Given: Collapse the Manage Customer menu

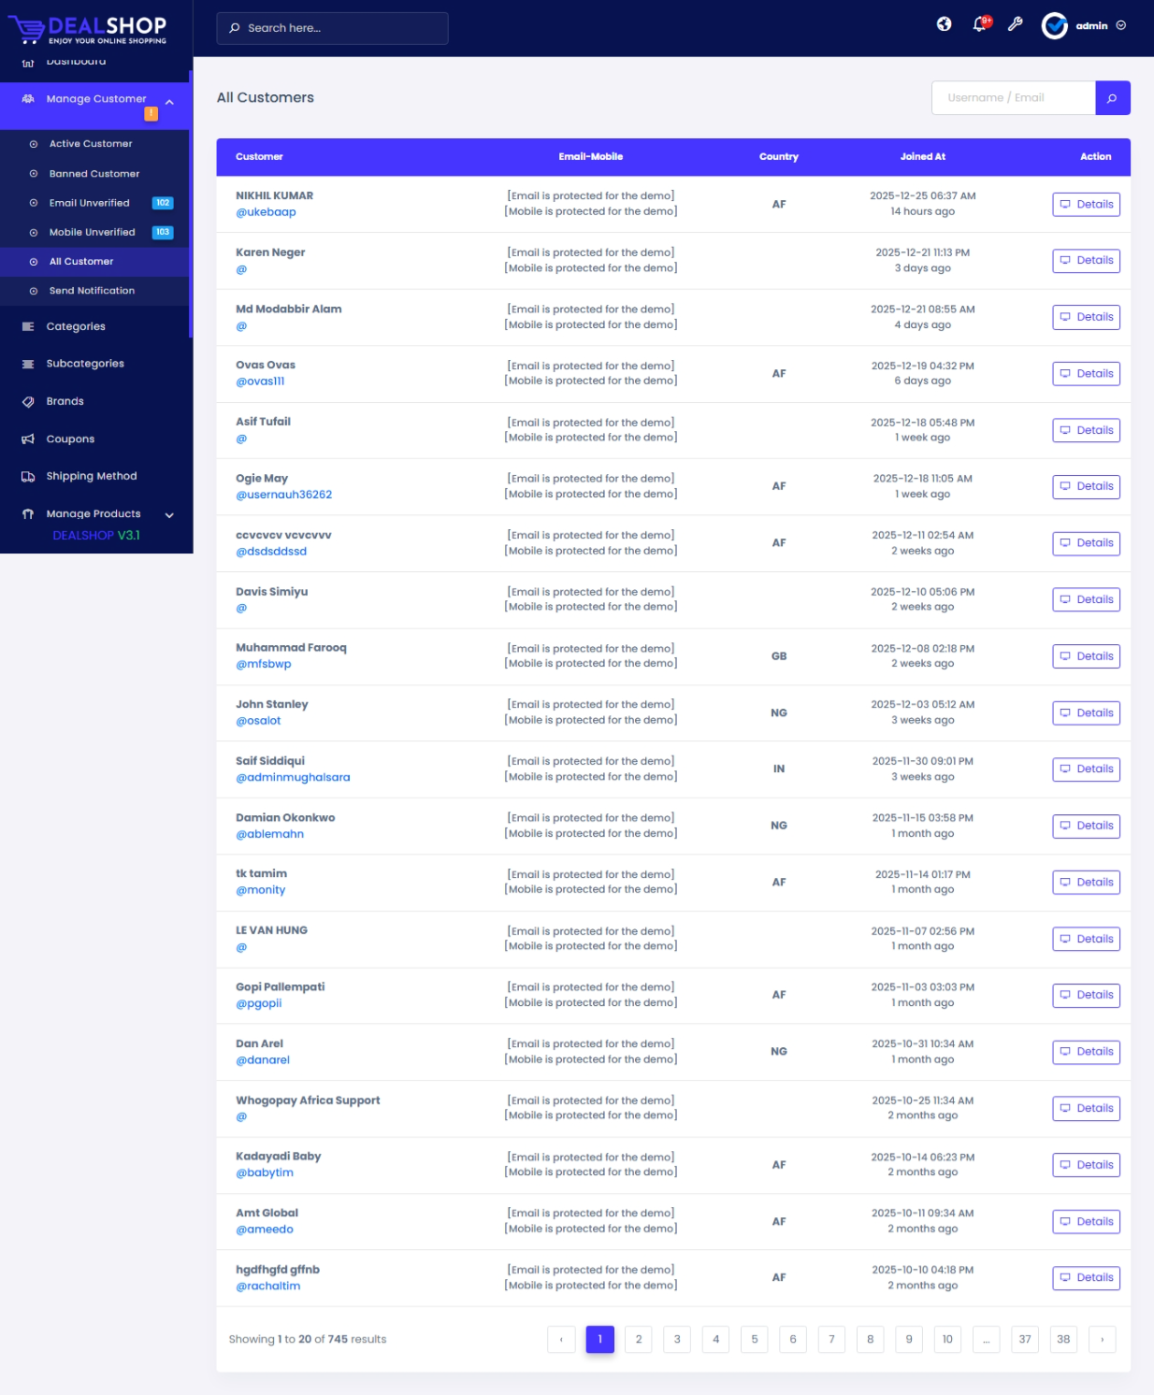Looking at the screenshot, I should [169, 102].
